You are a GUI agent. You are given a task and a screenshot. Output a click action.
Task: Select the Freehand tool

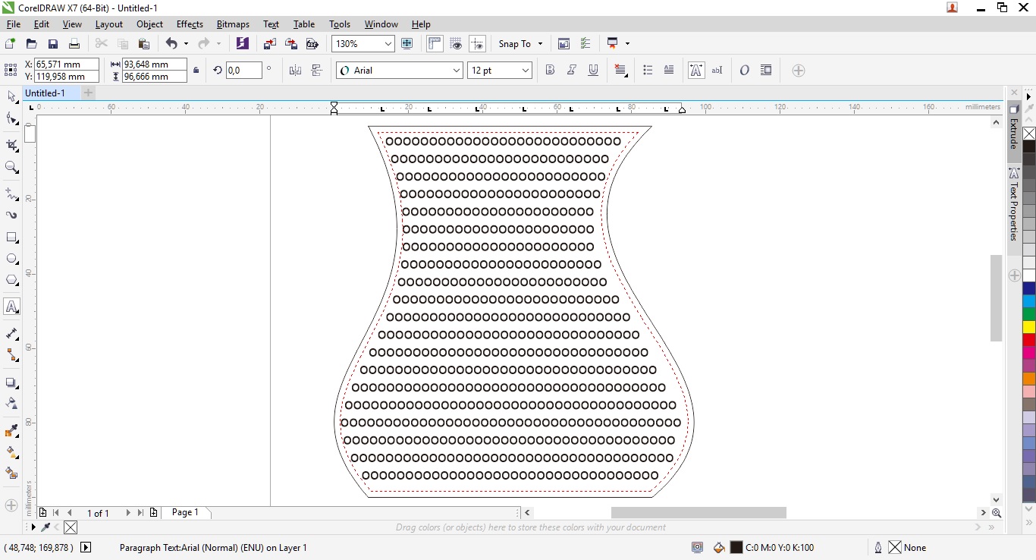(11, 194)
